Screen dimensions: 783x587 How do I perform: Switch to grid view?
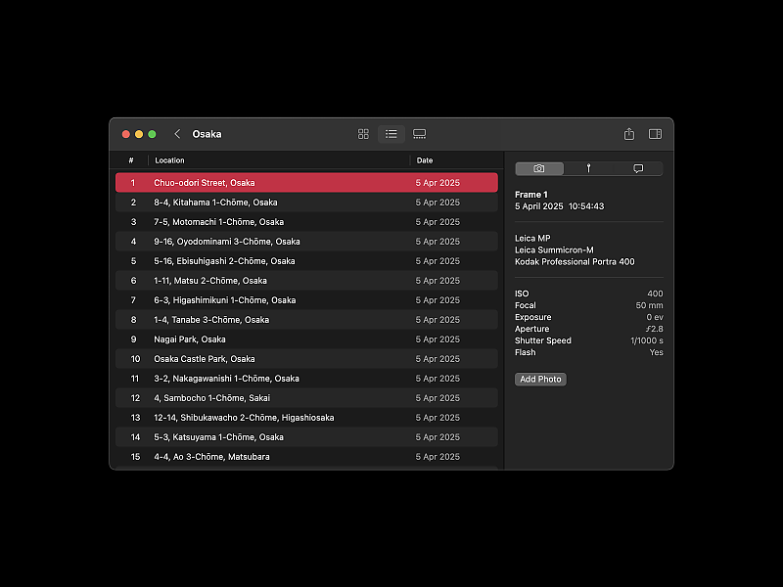pyautogui.click(x=363, y=134)
